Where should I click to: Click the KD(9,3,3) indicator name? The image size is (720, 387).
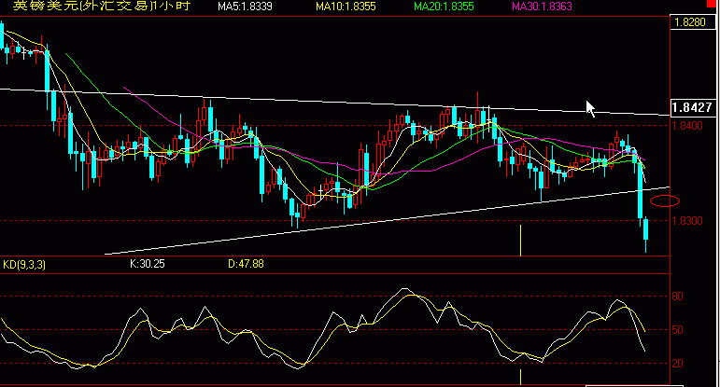[24, 265]
